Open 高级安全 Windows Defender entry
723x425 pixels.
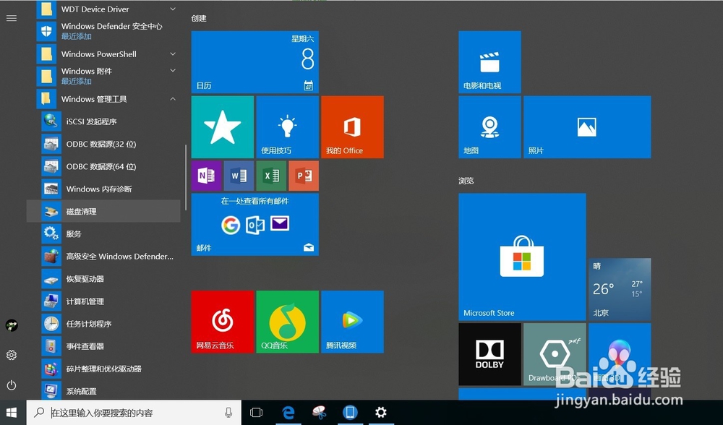(107, 257)
